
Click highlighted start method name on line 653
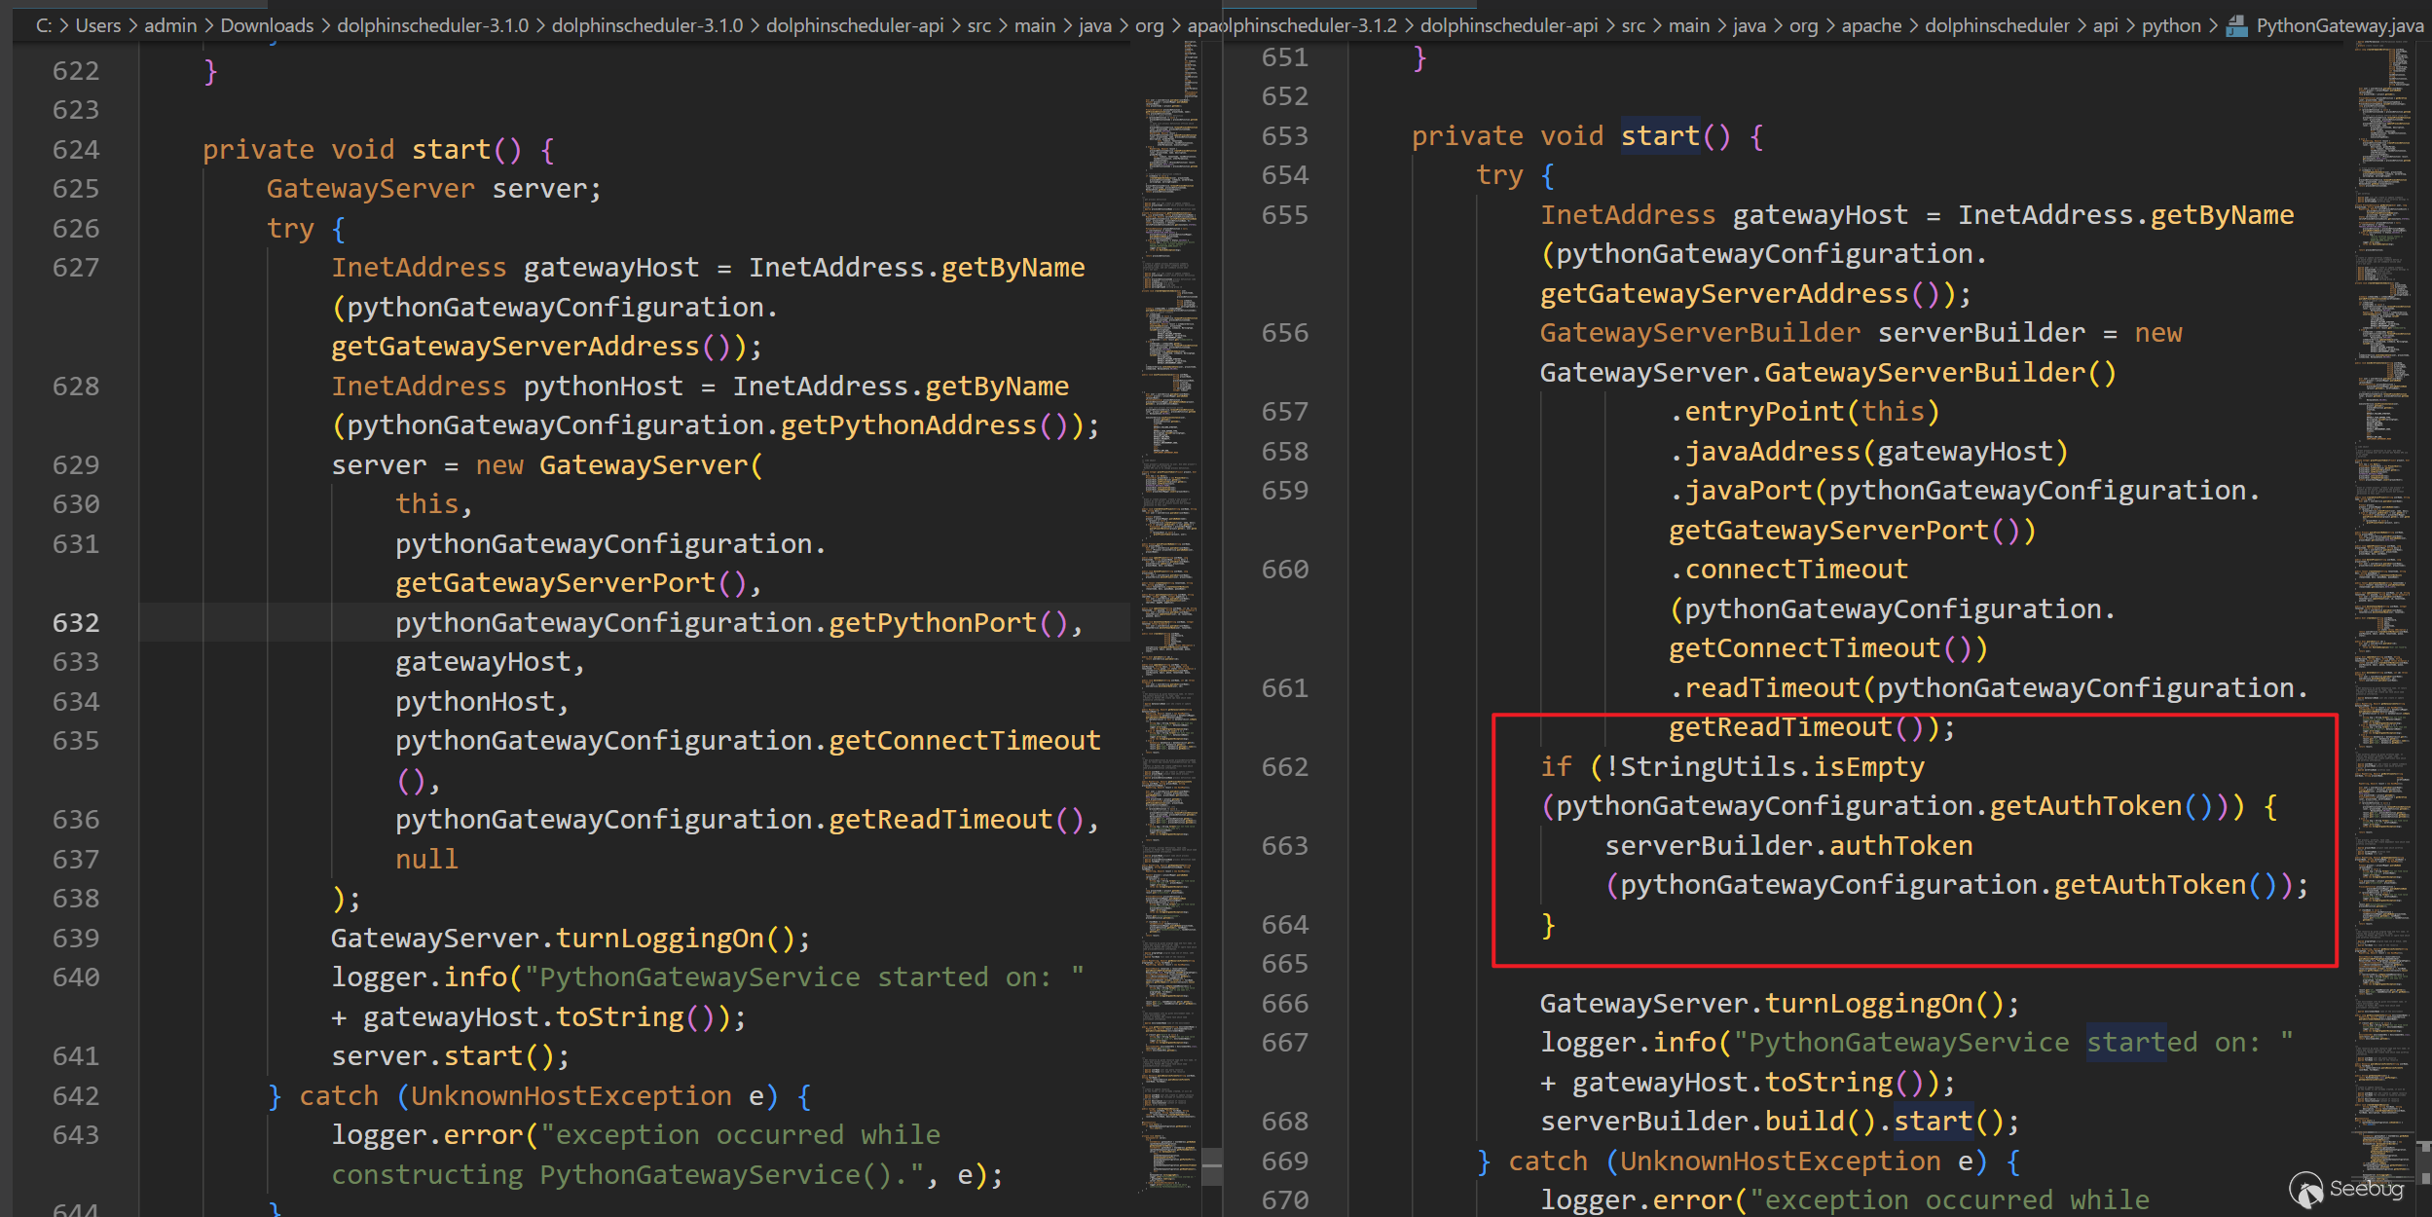(1660, 136)
